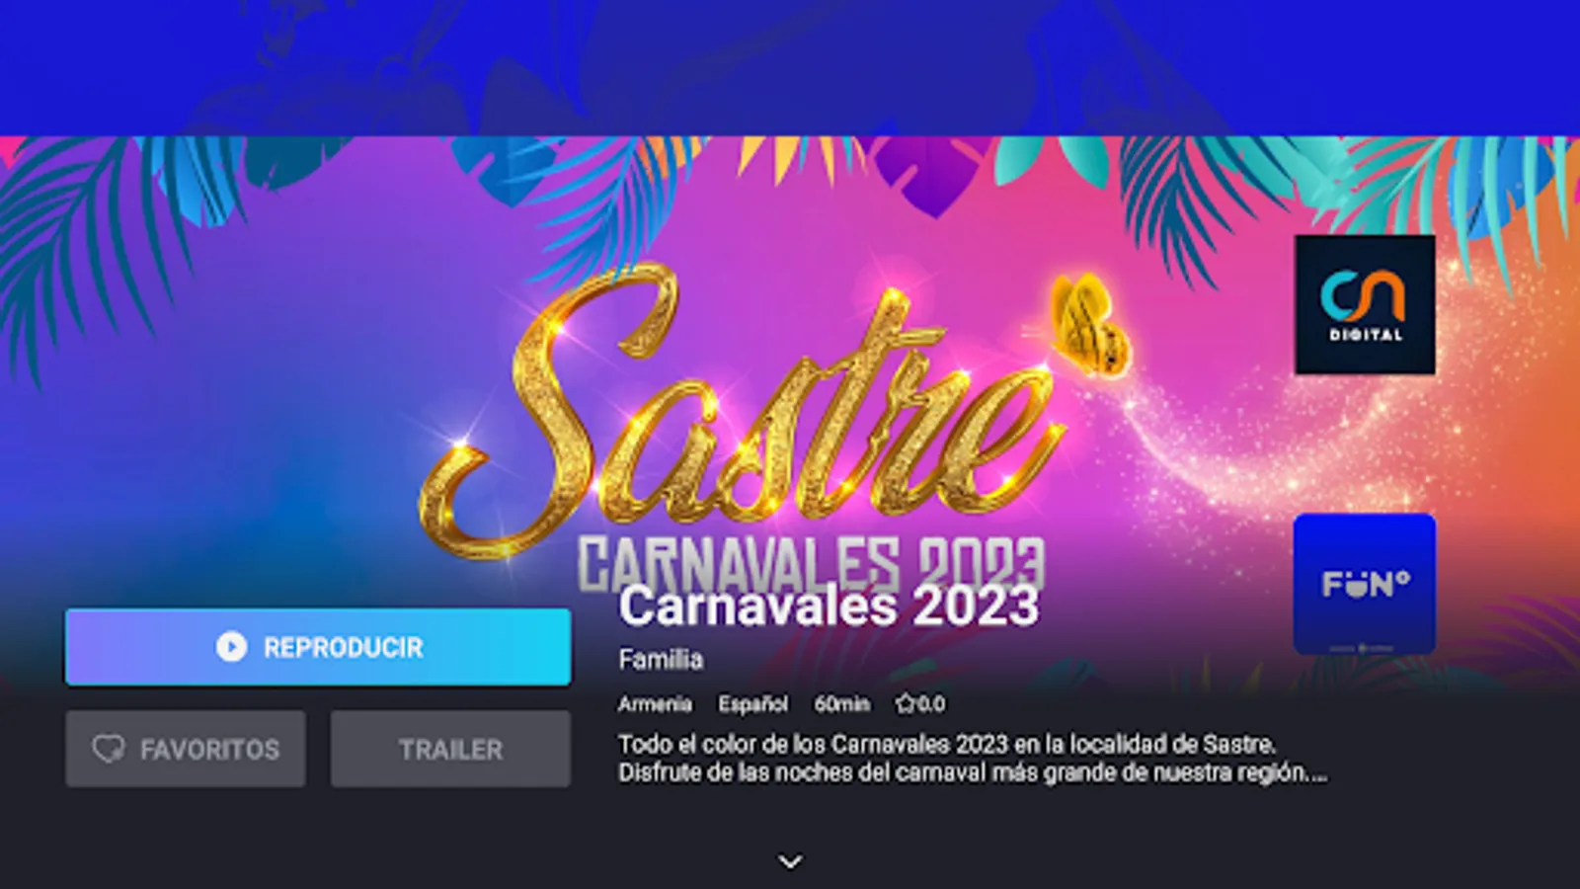Expand details with the bottom chevron
The width and height of the screenshot is (1580, 889).
point(790,861)
